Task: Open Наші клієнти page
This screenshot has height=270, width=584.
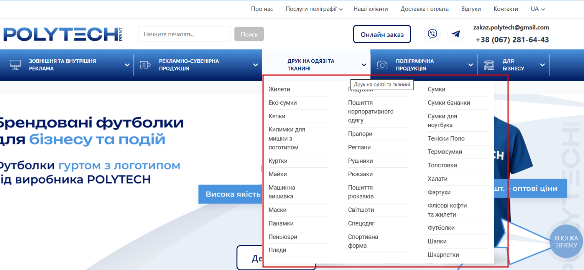Action: point(370,9)
